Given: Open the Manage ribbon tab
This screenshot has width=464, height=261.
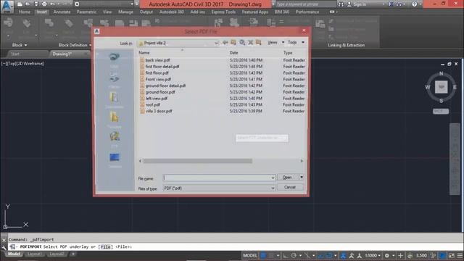Looking at the screenshot, I should (x=125, y=12).
